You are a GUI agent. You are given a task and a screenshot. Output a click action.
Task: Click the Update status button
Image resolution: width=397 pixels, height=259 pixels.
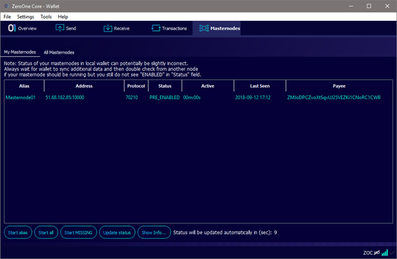pyautogui.click(x=117, y=232)
